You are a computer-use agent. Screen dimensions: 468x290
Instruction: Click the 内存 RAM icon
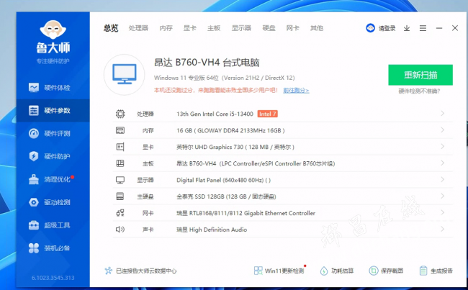tap(120, 130)
